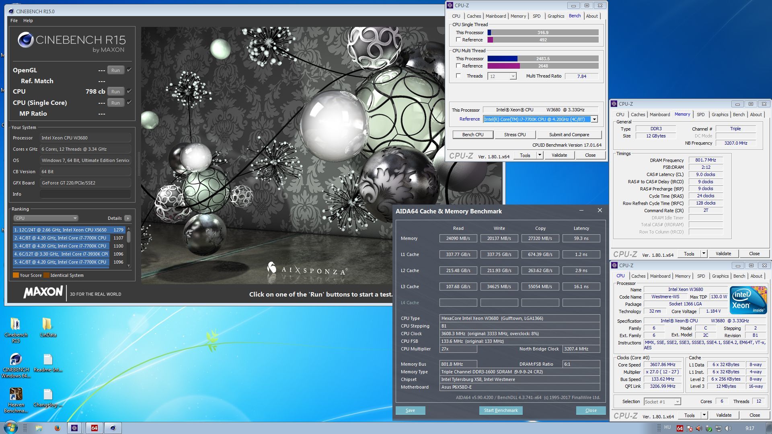Check the Threads checkbox in CPU-Z Bench
This screenshot has height=434, width=772.
point(458,76)
